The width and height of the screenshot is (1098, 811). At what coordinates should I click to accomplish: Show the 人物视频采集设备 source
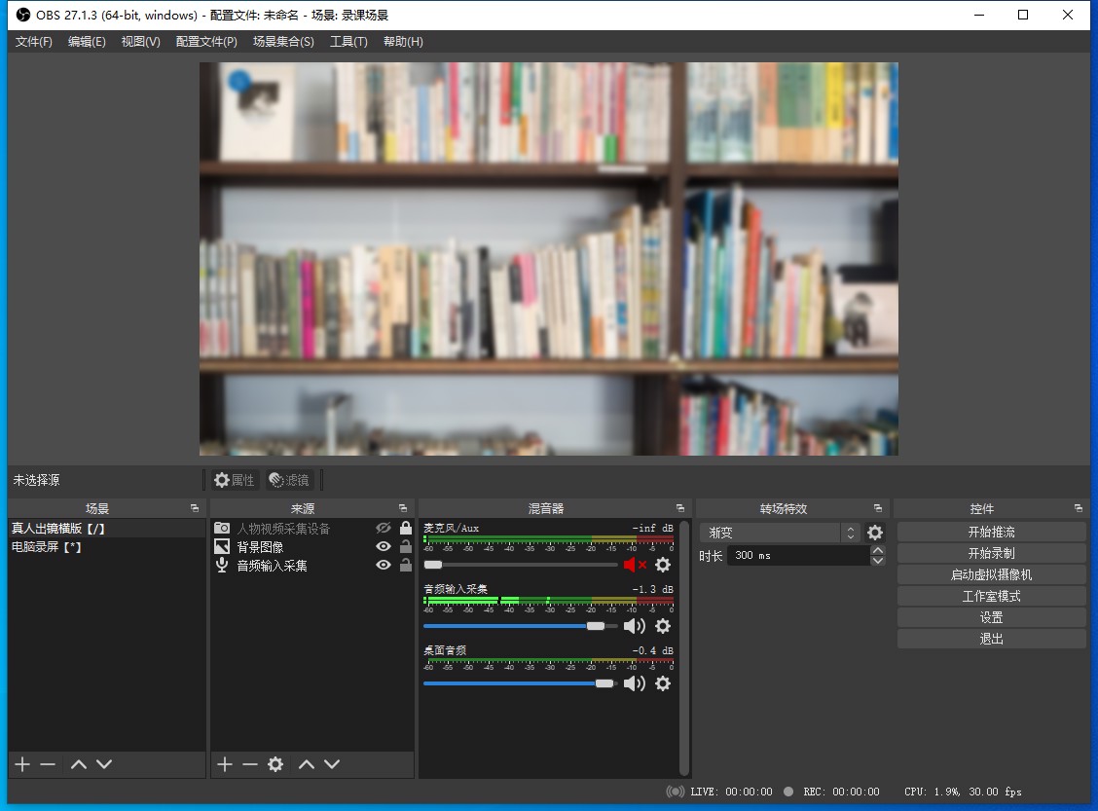tap(384, 529)
